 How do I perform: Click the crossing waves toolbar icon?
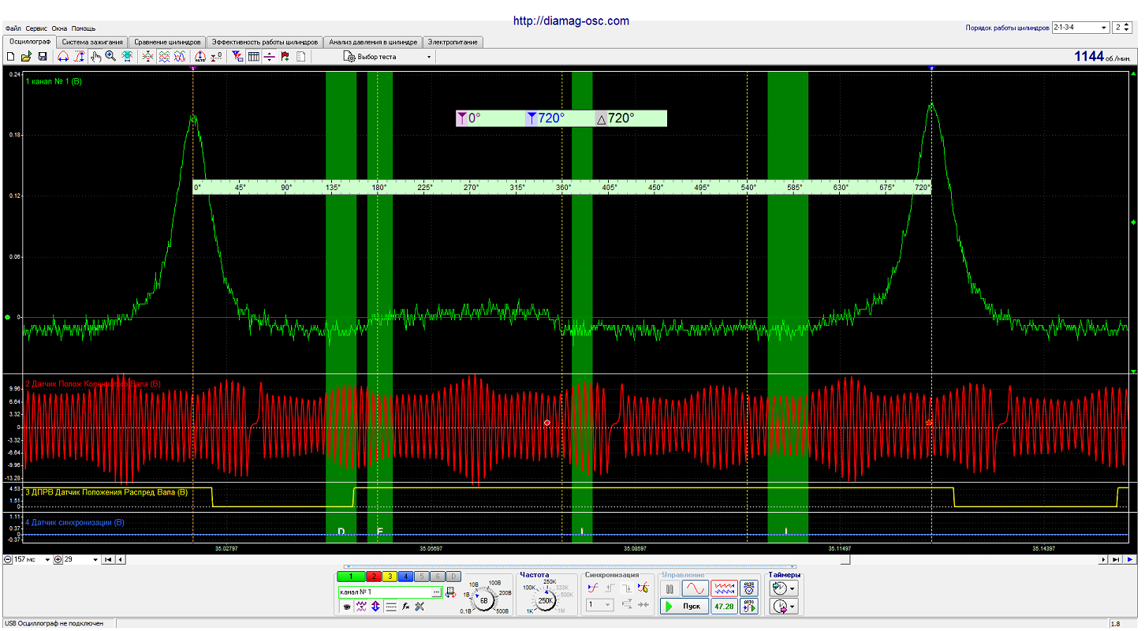point(147,56)
